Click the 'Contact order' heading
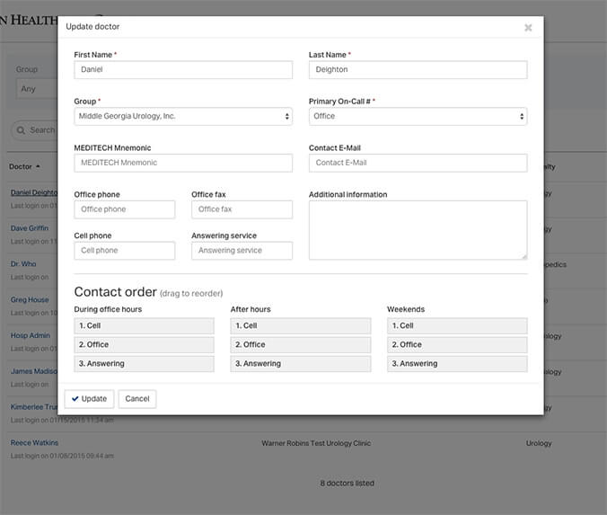This screenshot has width=607, height=515. (115, 292)
